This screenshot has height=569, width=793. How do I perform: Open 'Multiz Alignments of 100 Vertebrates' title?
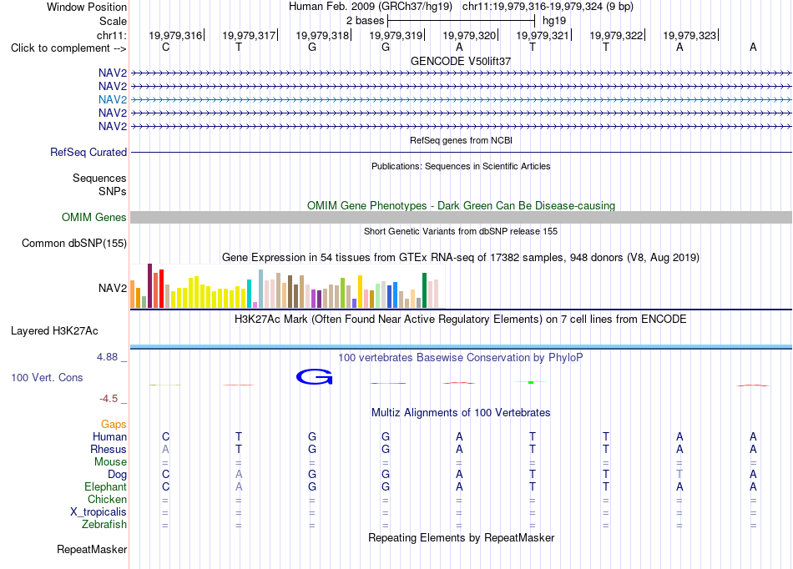pyautogui.click(x=461, y=413)
